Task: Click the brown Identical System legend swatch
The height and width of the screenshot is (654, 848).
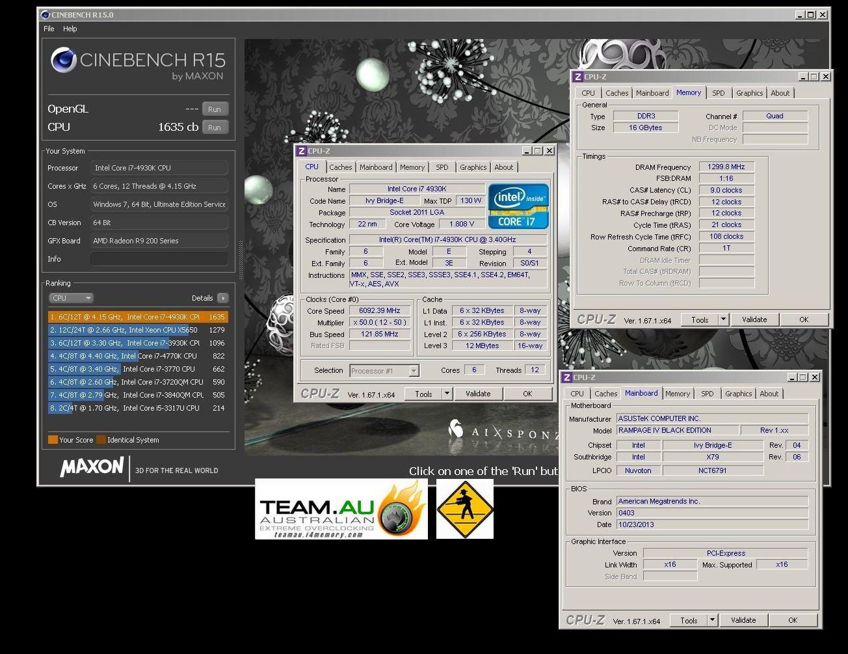Action: [x=101, y=440]
